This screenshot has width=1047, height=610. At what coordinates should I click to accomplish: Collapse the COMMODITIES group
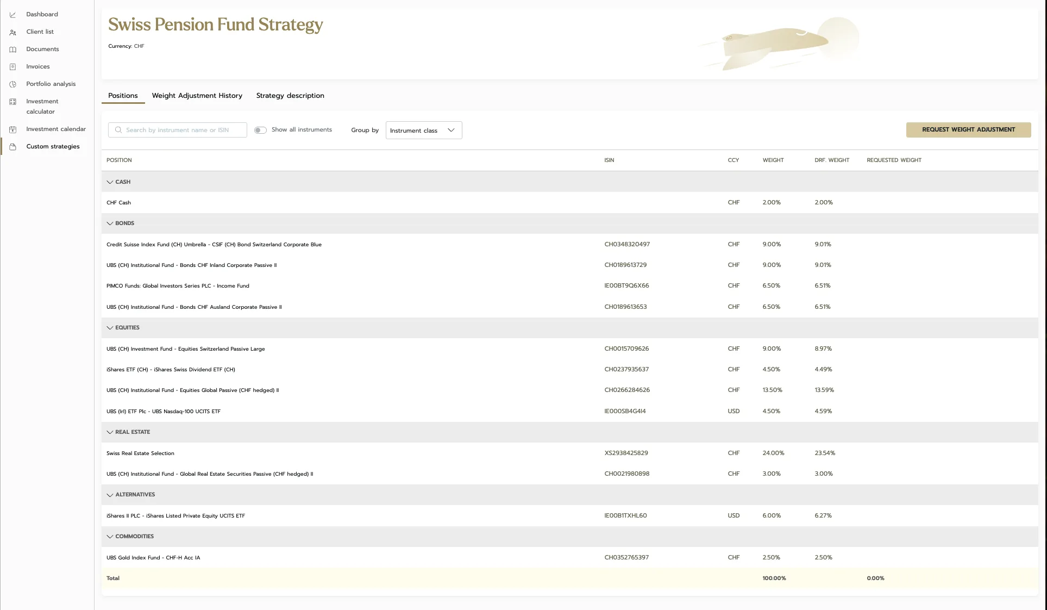[x=110, y=536]
